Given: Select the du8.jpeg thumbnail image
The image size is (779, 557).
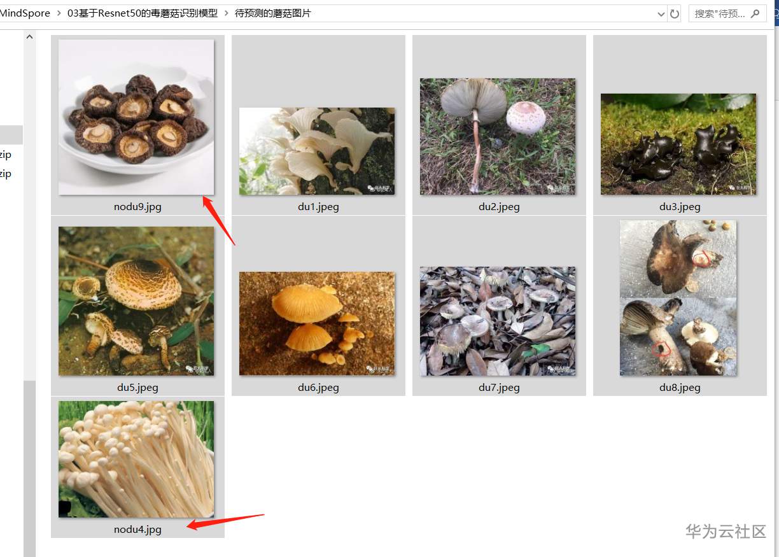Looking at the screenshot, I should [x=678, y=298].
